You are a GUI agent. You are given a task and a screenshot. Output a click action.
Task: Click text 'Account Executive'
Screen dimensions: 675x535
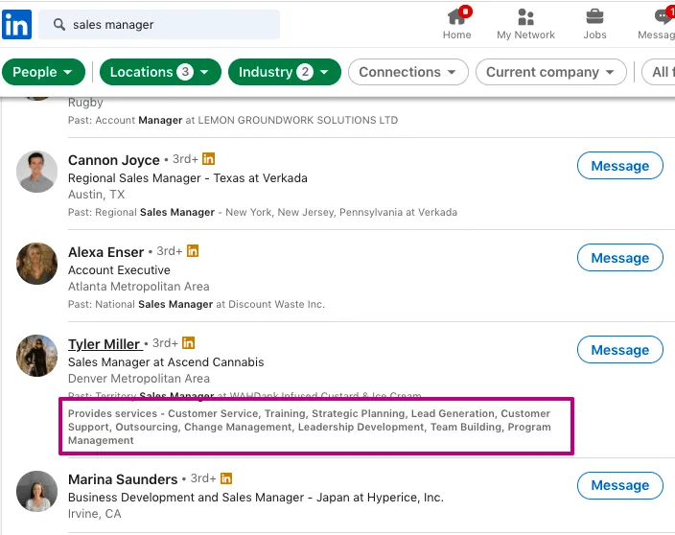[119, 270]
